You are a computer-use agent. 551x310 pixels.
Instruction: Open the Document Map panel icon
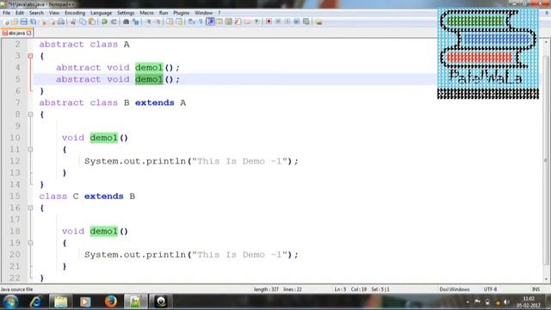click(229, 22)
